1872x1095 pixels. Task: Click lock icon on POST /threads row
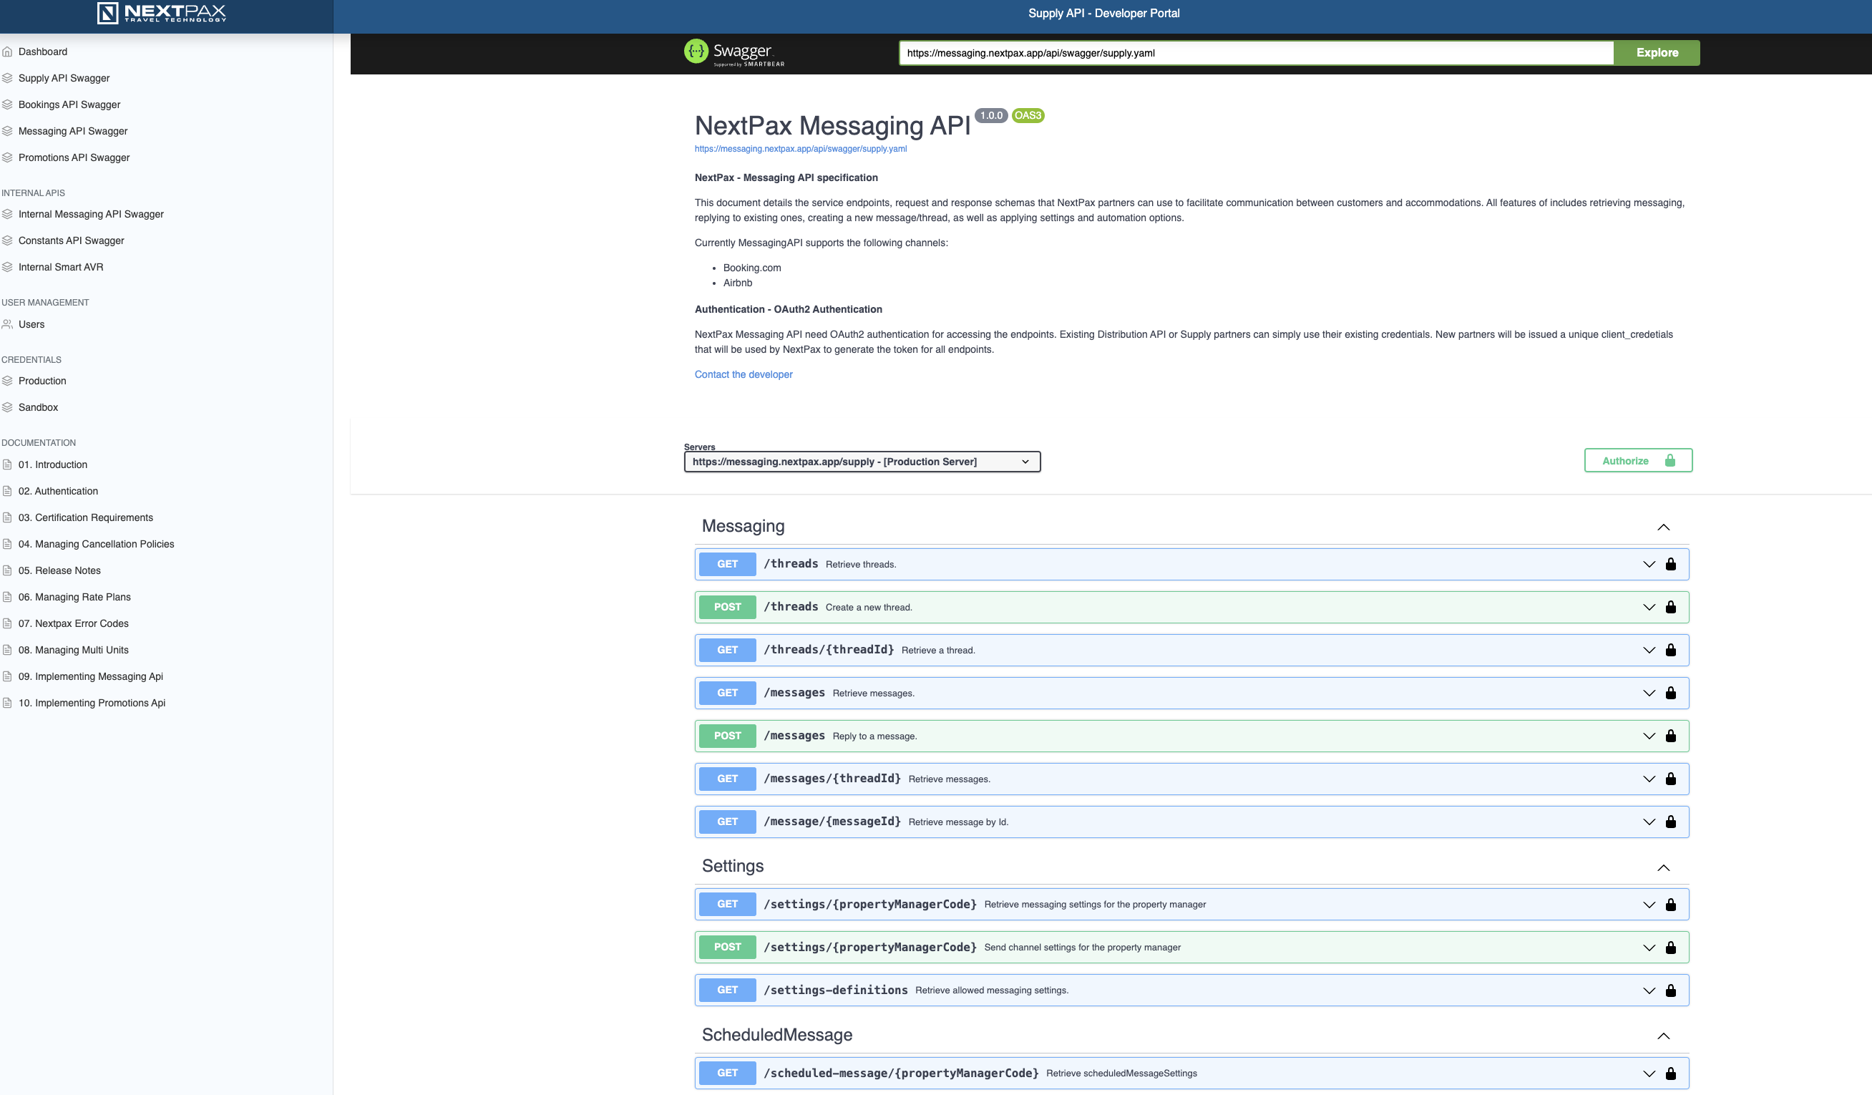click(1671, 607)
